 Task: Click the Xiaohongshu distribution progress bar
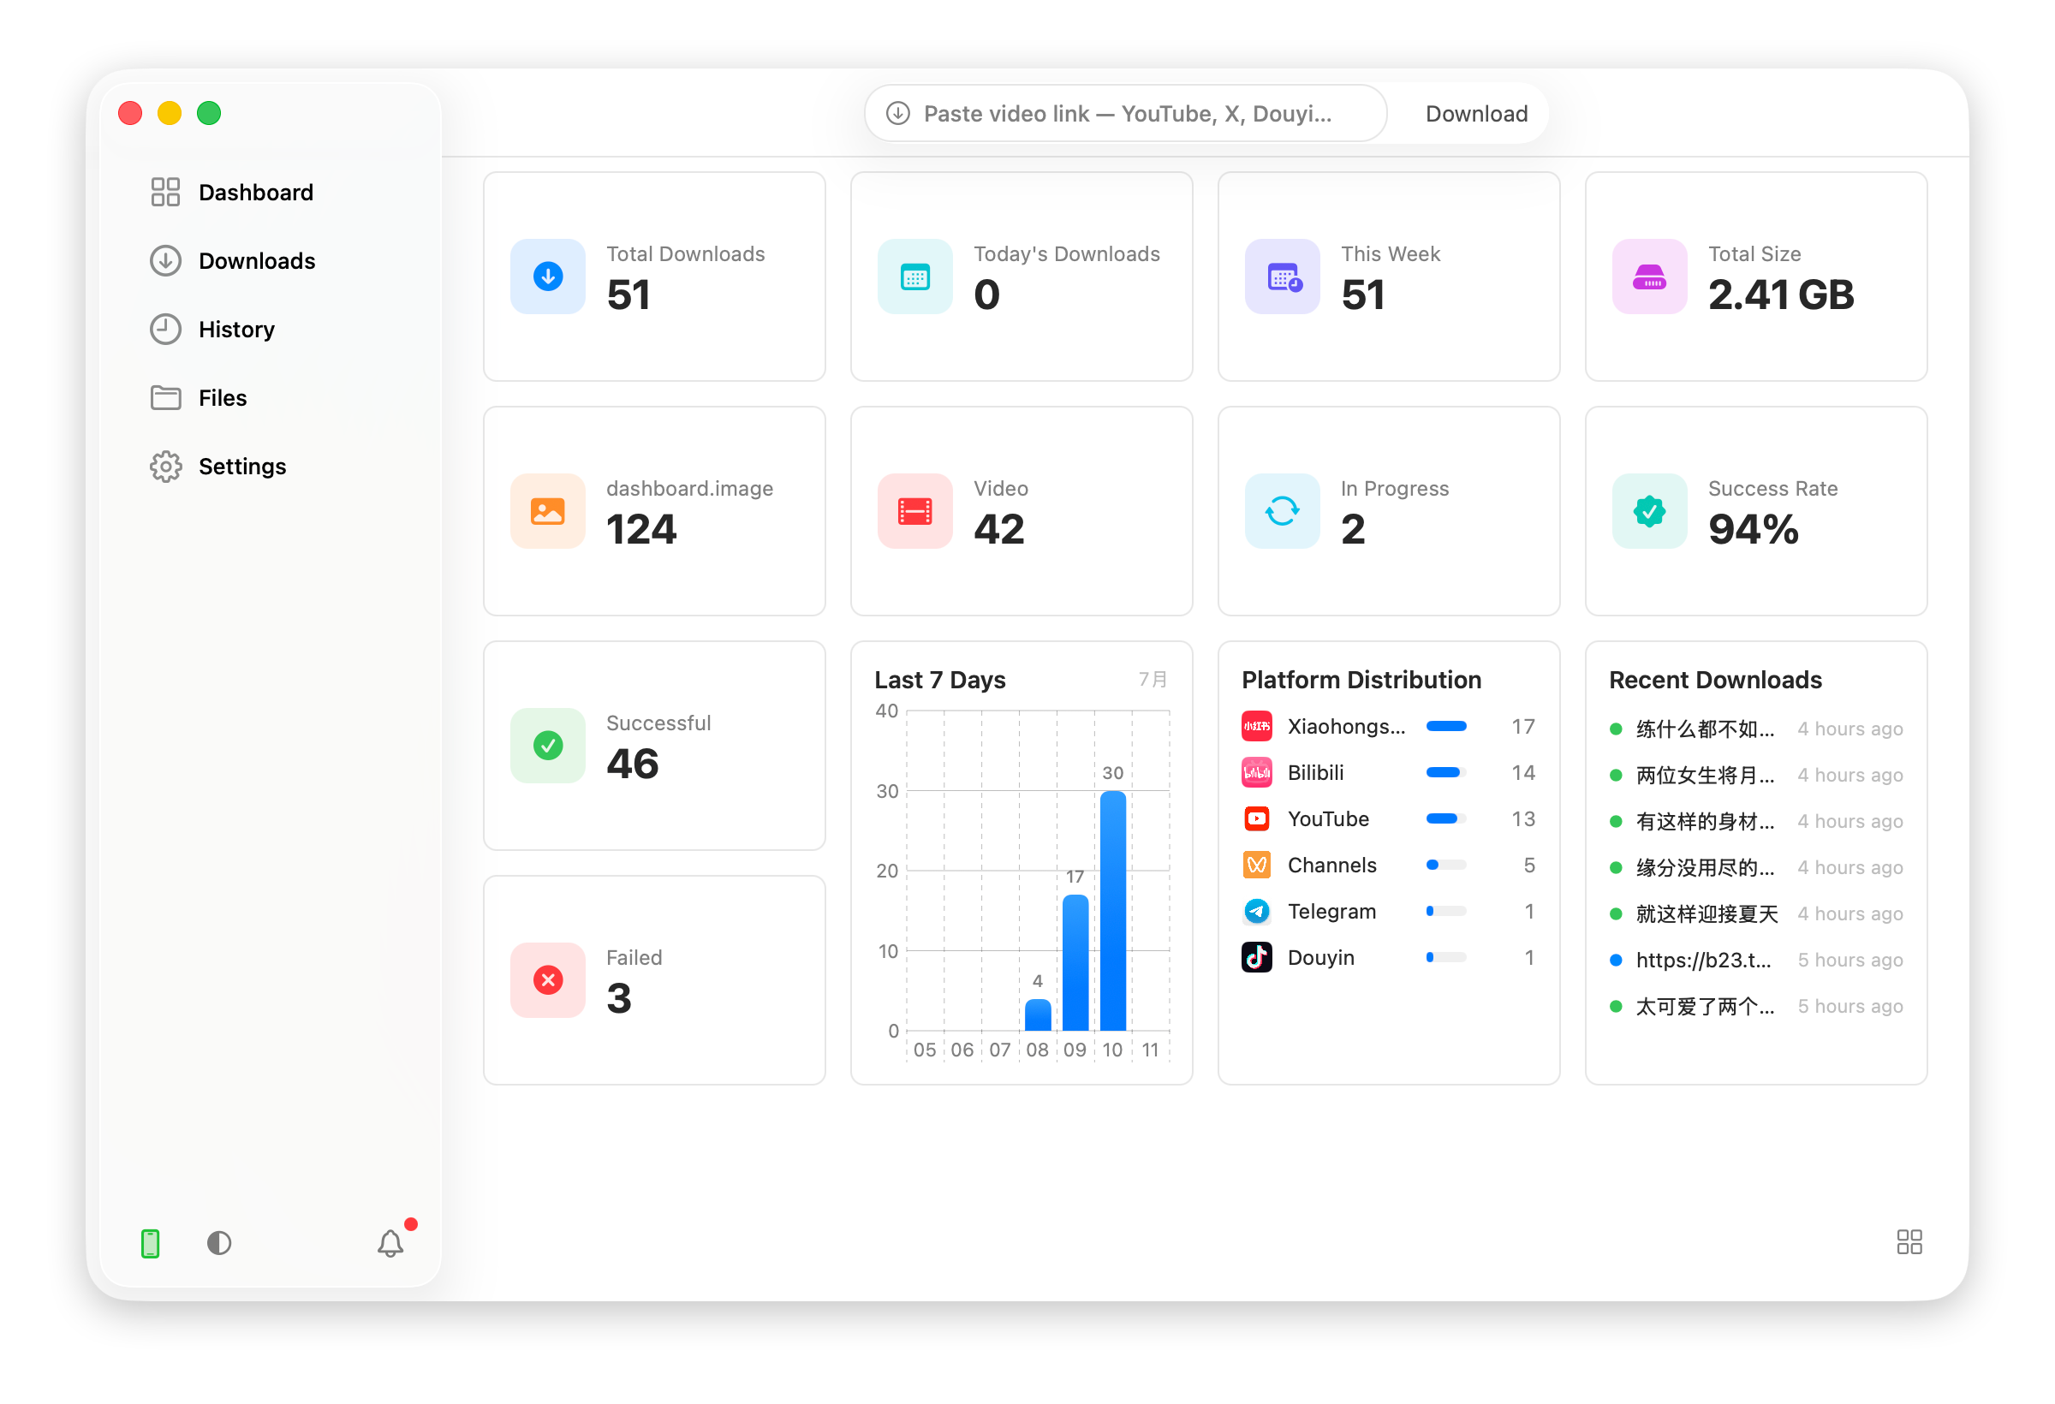coord(1445,727)
